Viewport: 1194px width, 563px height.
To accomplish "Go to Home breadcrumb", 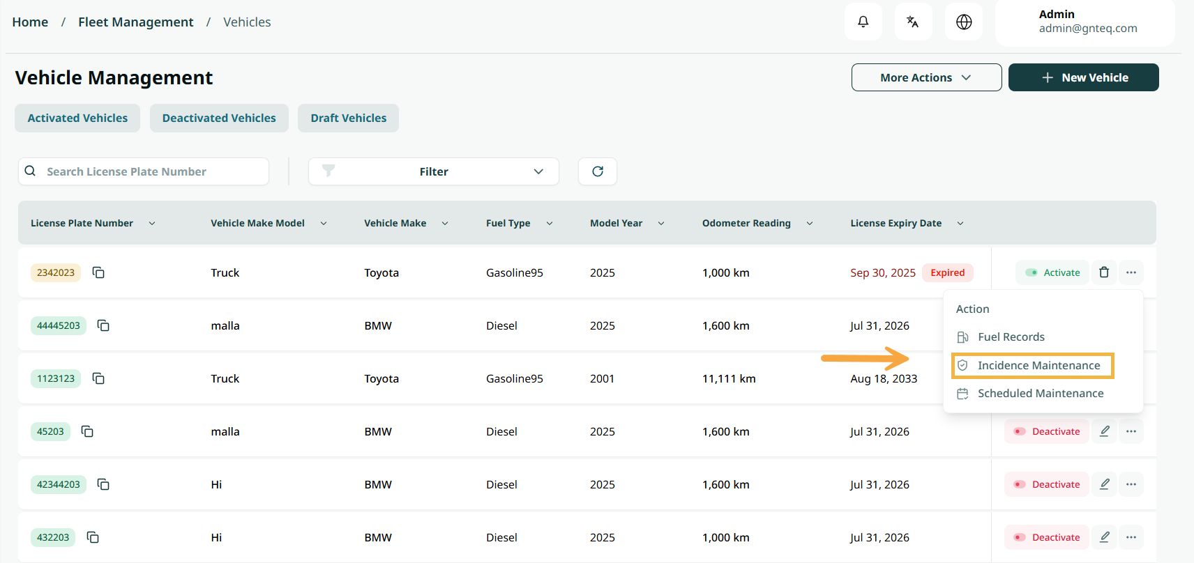I will click(x=30, y=22).
